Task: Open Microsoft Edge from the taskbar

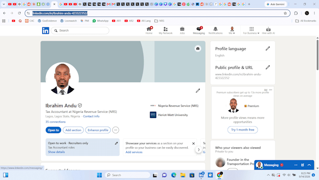Action: click(174, 175)
